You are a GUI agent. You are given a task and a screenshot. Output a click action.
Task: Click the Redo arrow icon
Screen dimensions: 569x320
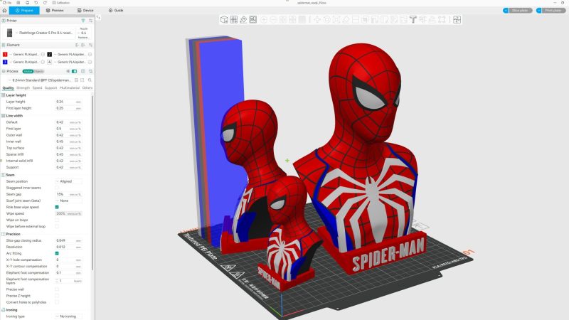[45, 3]
